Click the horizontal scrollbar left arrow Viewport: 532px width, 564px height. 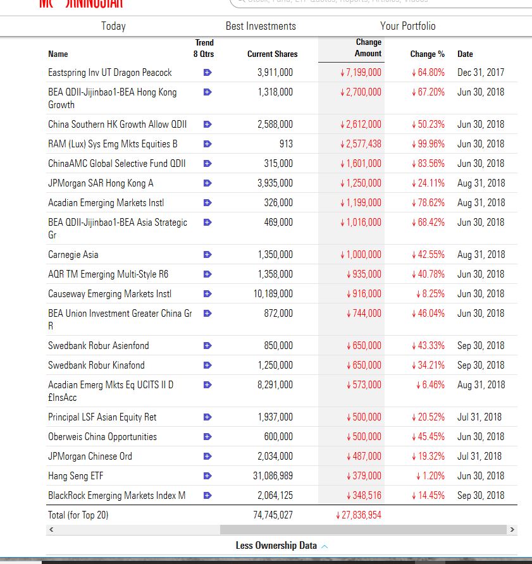point(52,529)
